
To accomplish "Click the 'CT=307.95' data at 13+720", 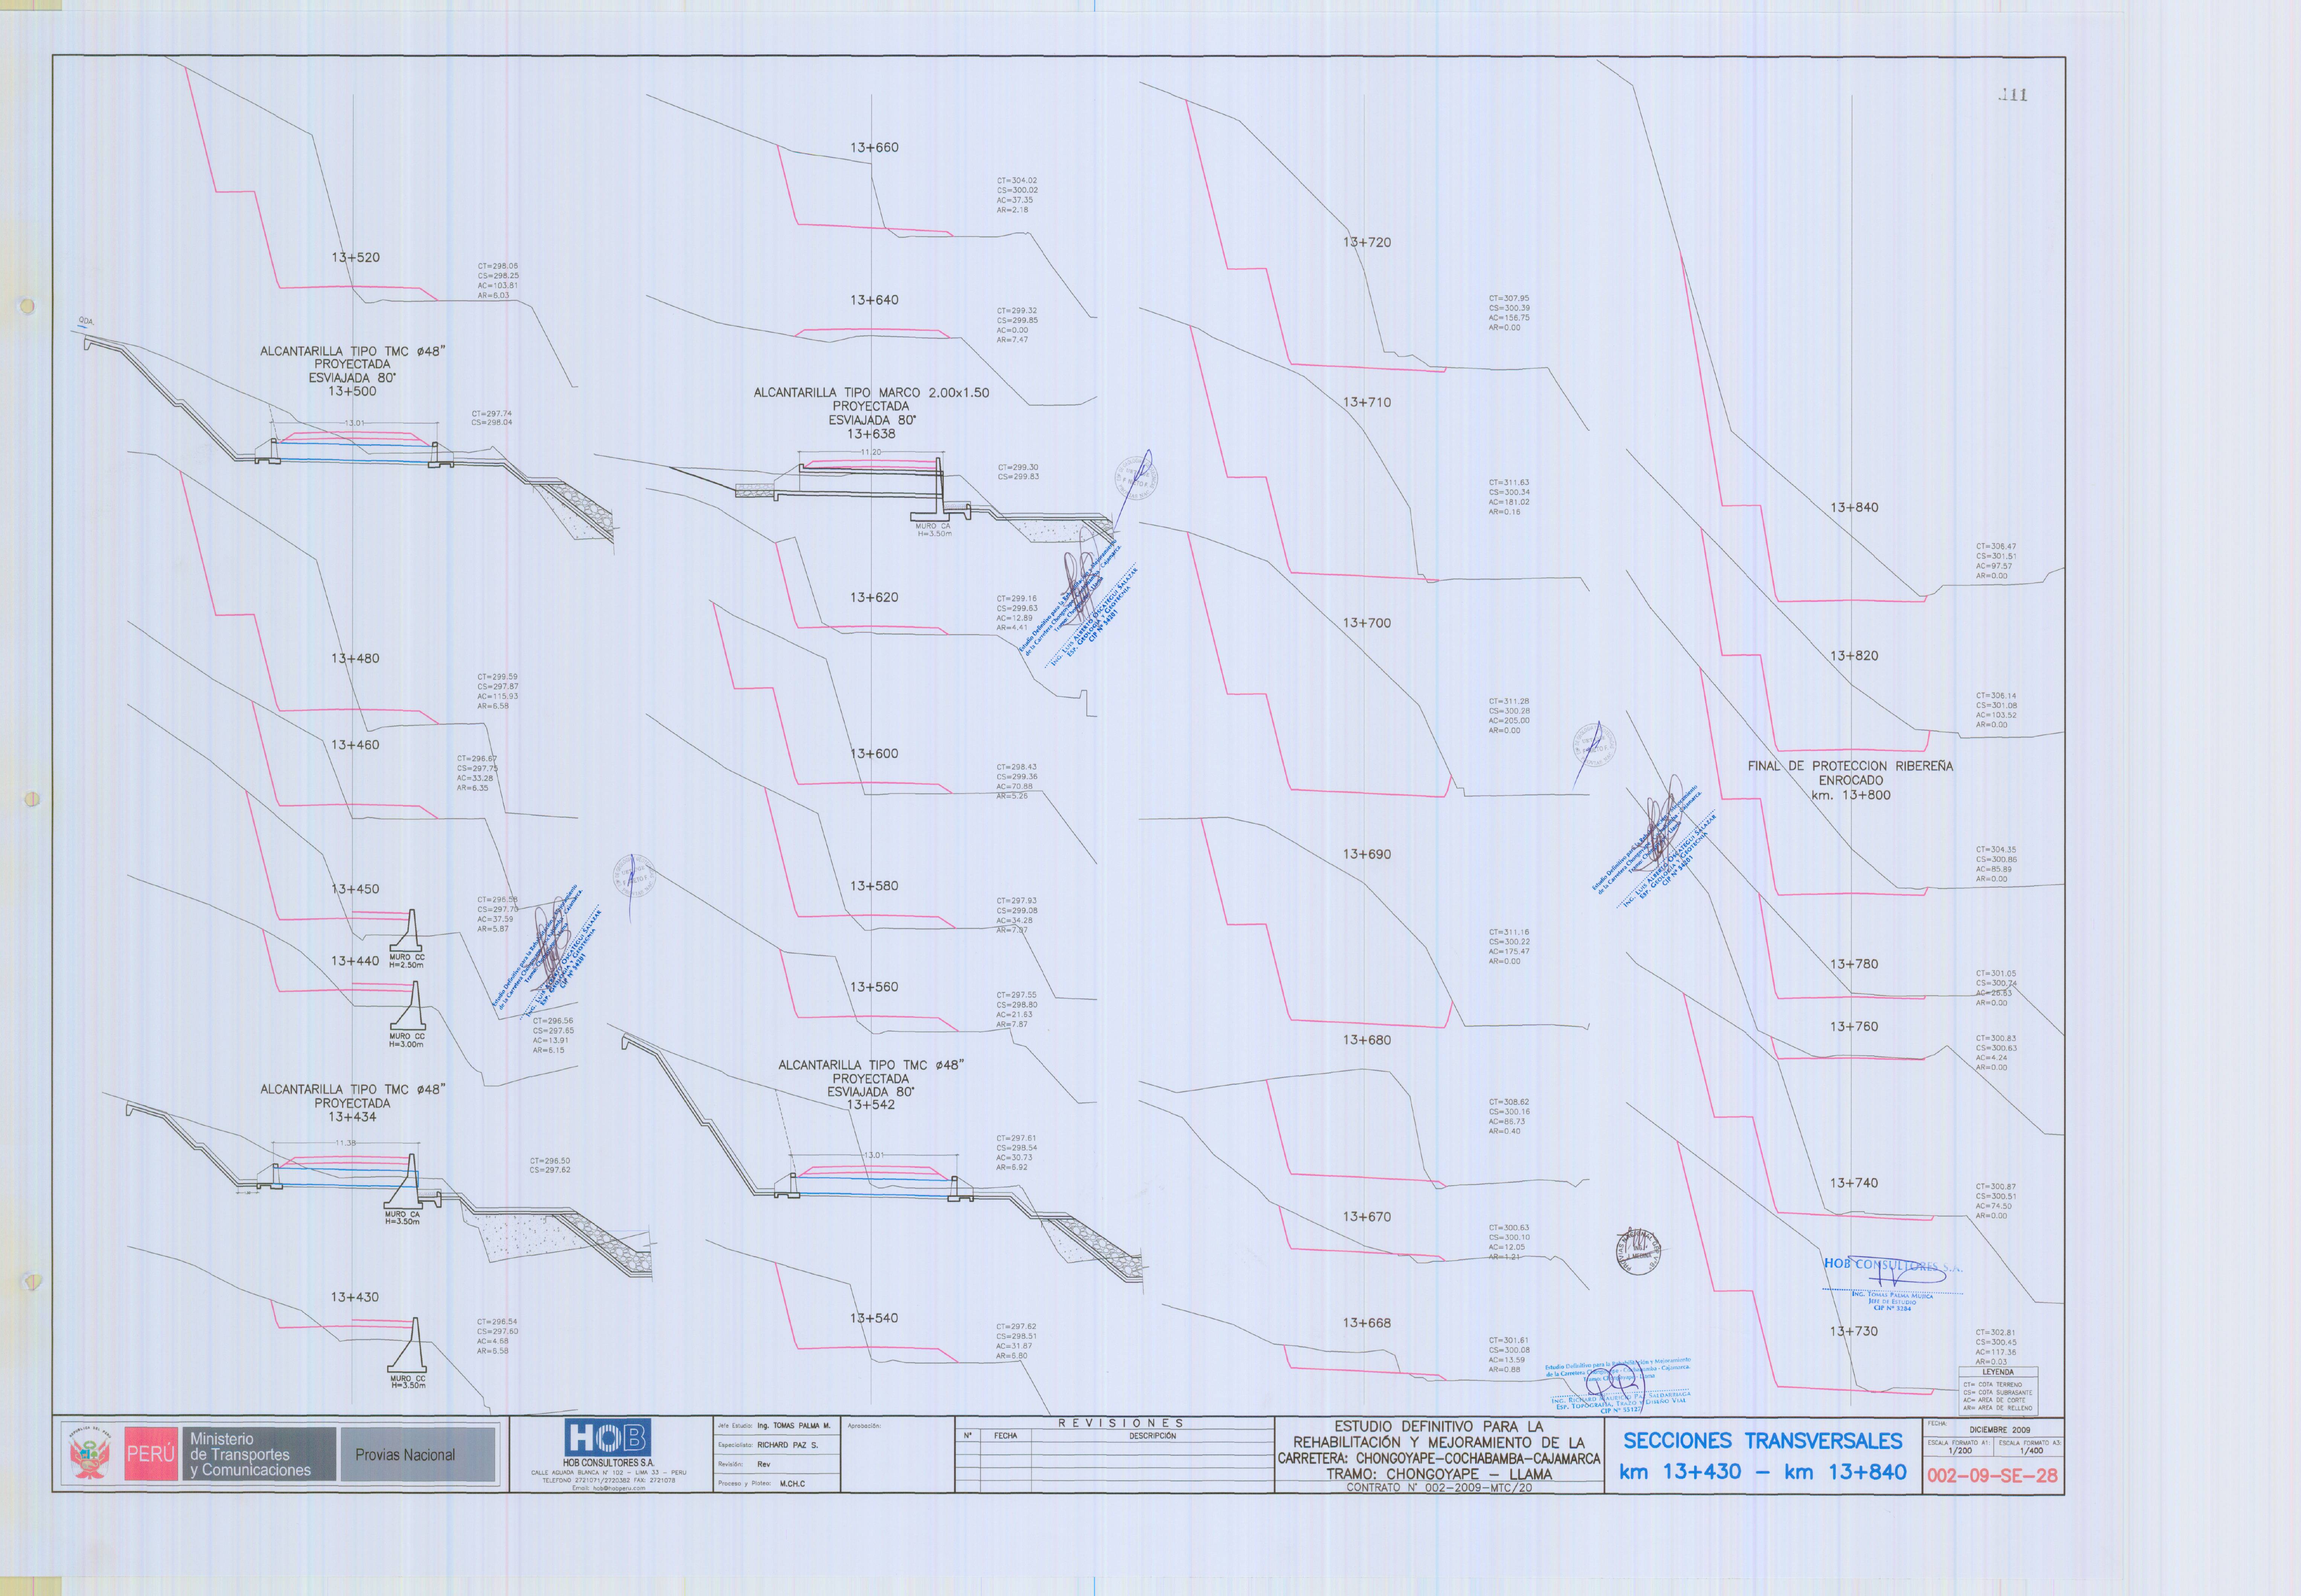I will pos(1509,298).
